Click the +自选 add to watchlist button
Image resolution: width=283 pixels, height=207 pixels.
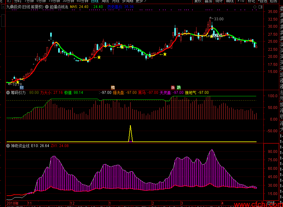coord(262,1)
